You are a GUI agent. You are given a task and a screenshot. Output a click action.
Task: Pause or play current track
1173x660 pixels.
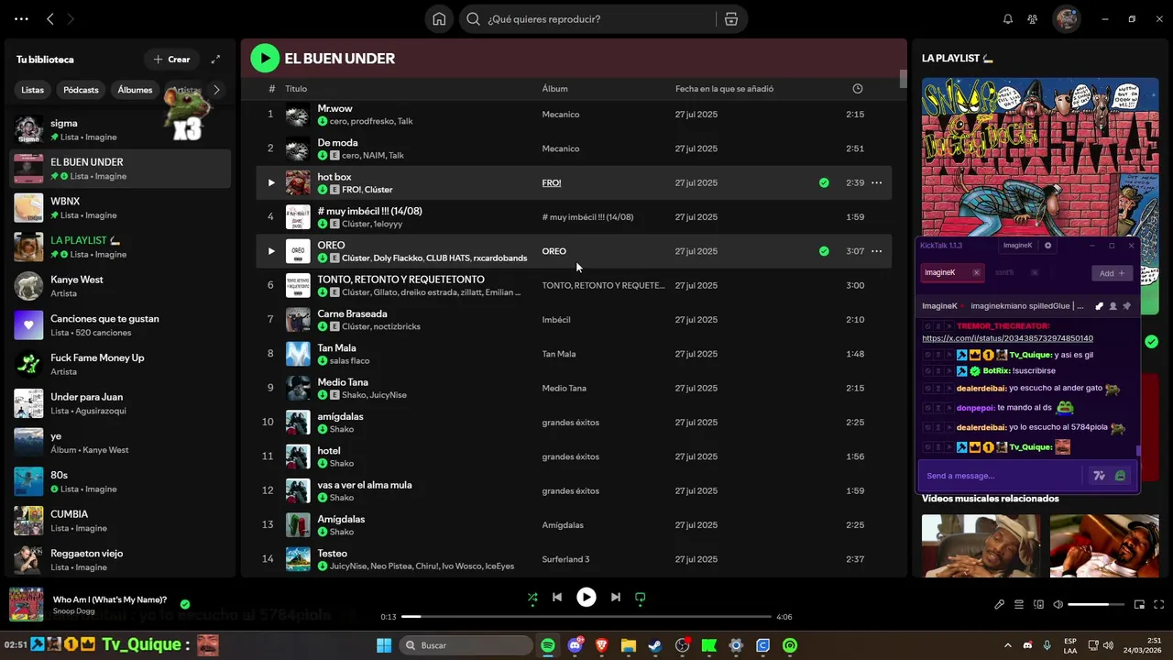coord(586,597)
